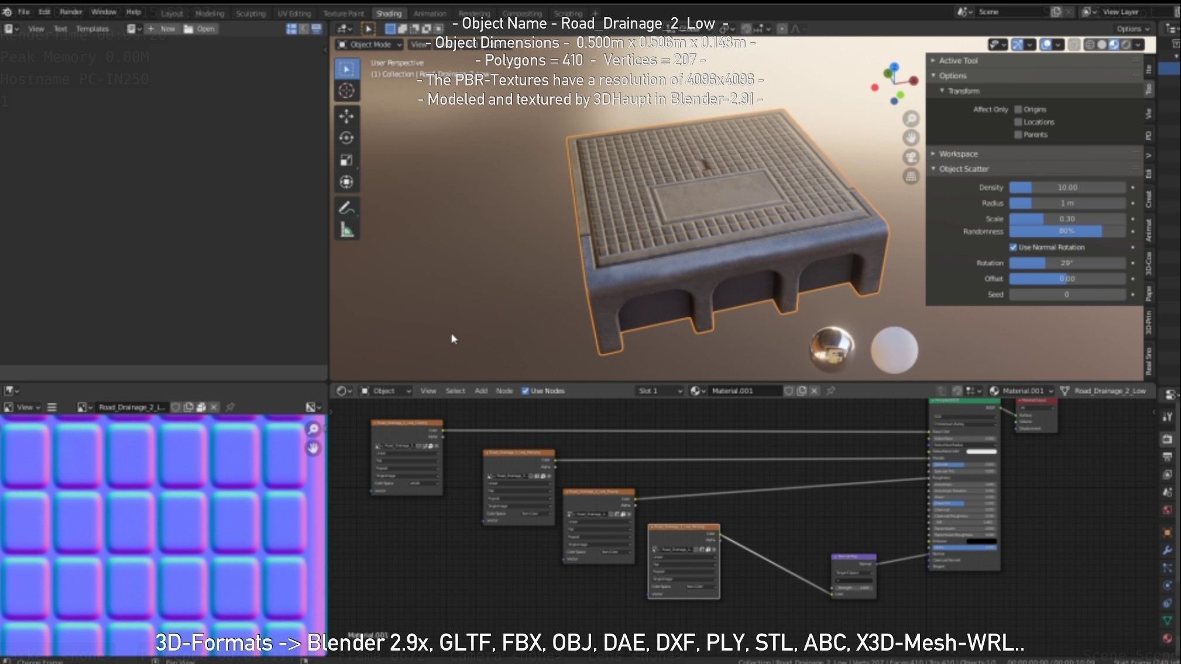1181x664 pixels.
Task: Open viewport shading options dropdown arrow
Action: click(1138, 44)
